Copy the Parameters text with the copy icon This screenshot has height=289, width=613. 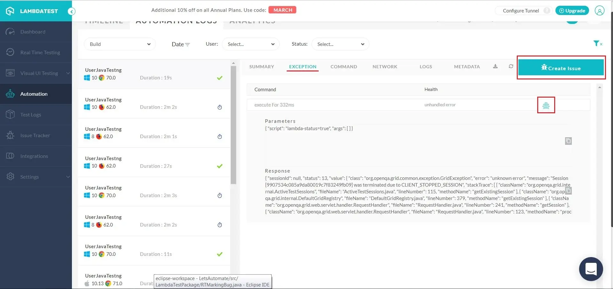[568, 141]
